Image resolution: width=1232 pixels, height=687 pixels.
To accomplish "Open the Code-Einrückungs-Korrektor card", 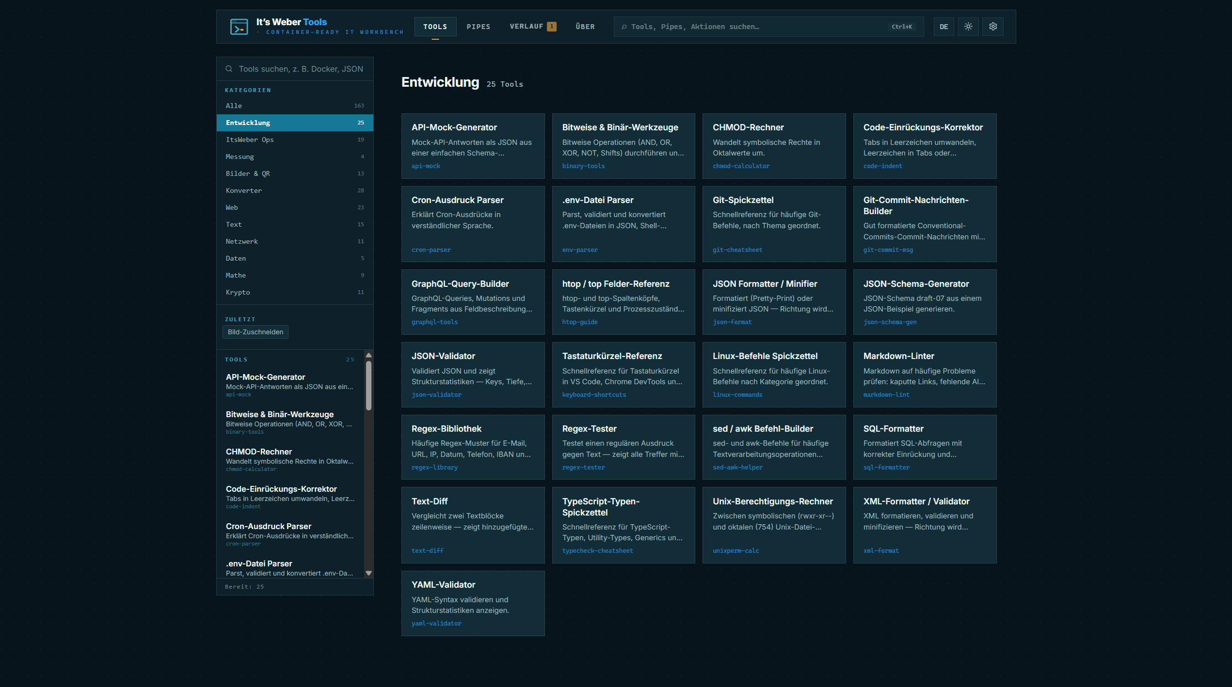I will pos(925,146).
